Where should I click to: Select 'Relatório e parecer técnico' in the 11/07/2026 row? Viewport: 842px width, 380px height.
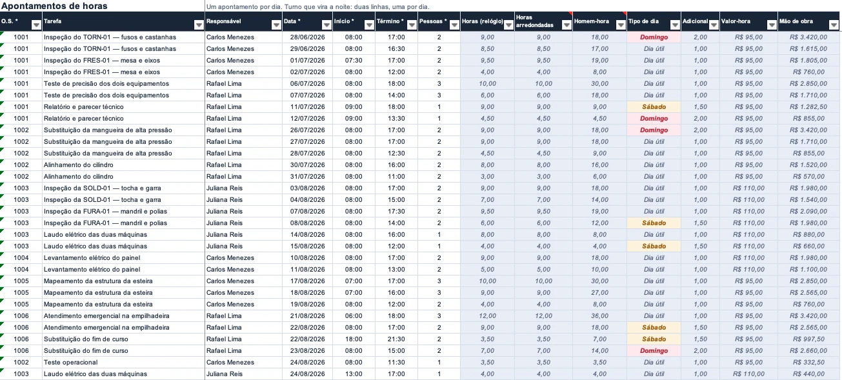tap(124, 107)
